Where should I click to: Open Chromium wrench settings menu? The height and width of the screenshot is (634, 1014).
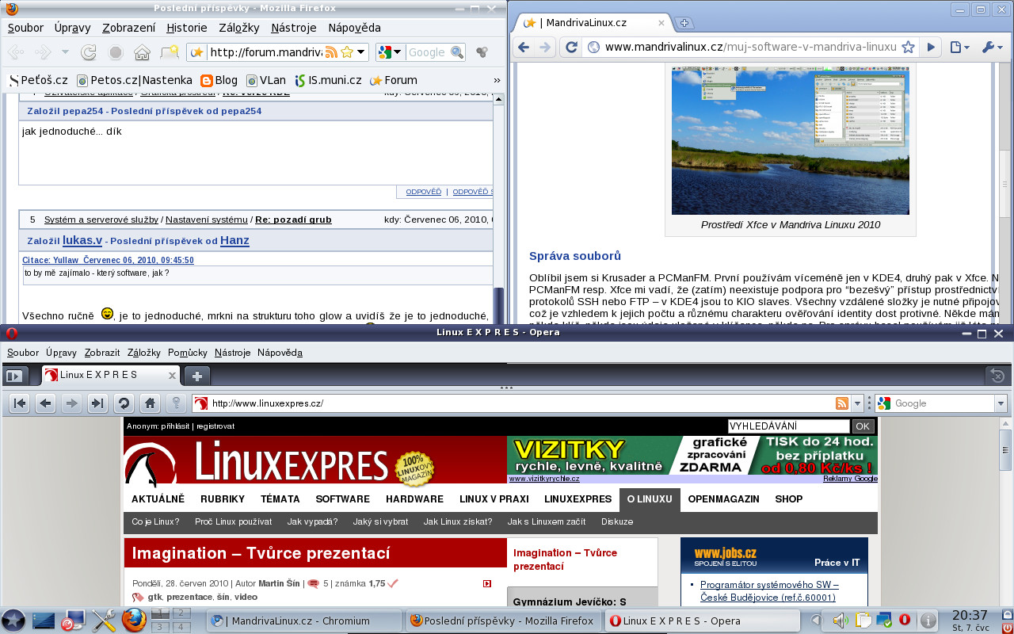pos(993,47)
